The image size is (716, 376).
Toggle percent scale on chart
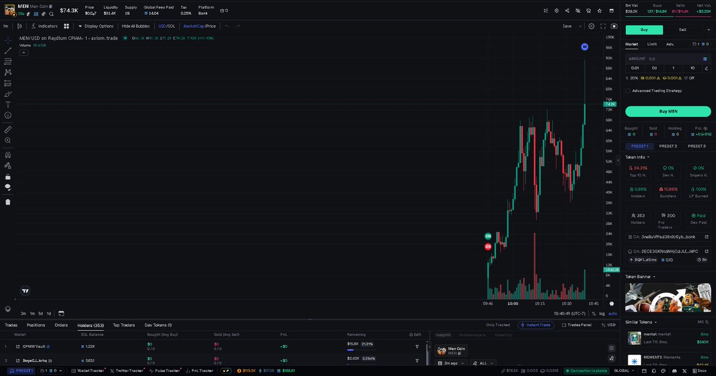(594, 313)
